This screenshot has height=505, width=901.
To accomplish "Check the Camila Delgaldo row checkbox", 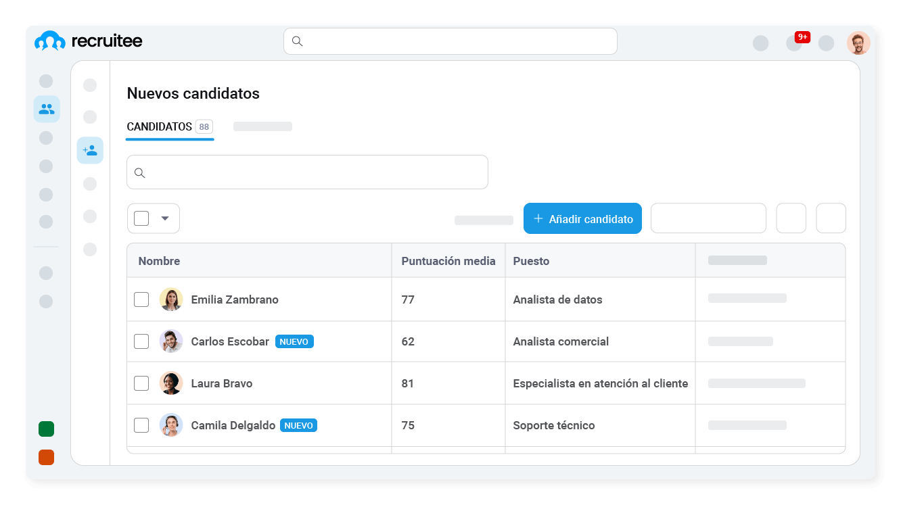I will (141, 425).
